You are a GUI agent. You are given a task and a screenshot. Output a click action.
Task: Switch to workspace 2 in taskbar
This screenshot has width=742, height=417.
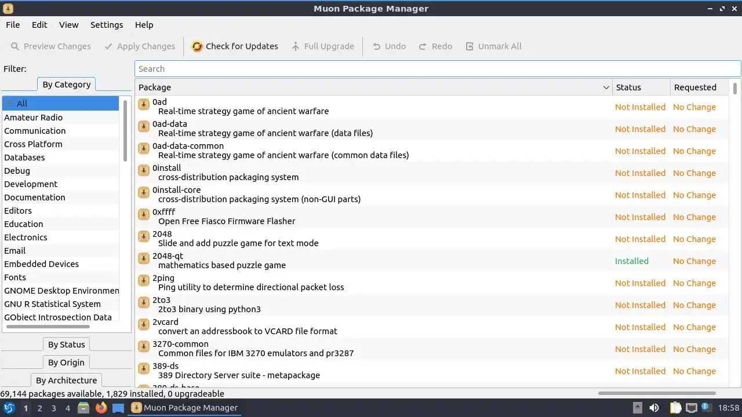(39, 408)
